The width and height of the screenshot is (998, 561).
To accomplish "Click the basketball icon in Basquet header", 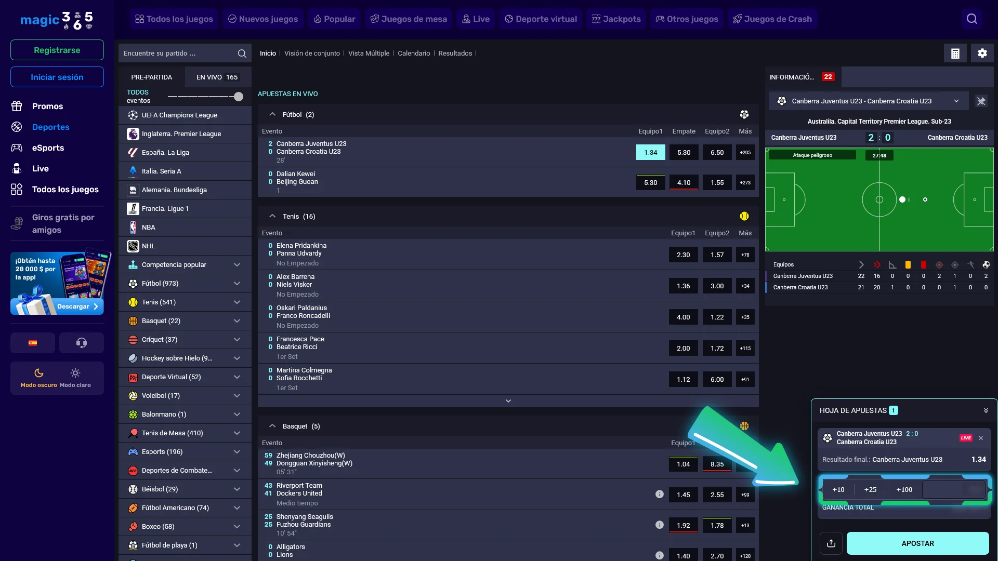I will pos(744,426).
